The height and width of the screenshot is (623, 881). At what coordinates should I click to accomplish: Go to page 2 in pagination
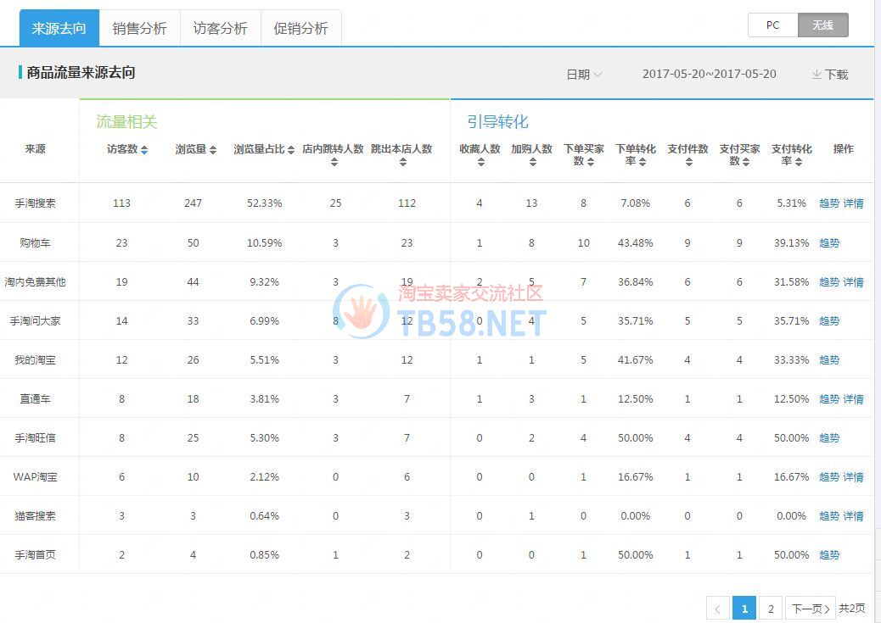click(x=770, y=608)
